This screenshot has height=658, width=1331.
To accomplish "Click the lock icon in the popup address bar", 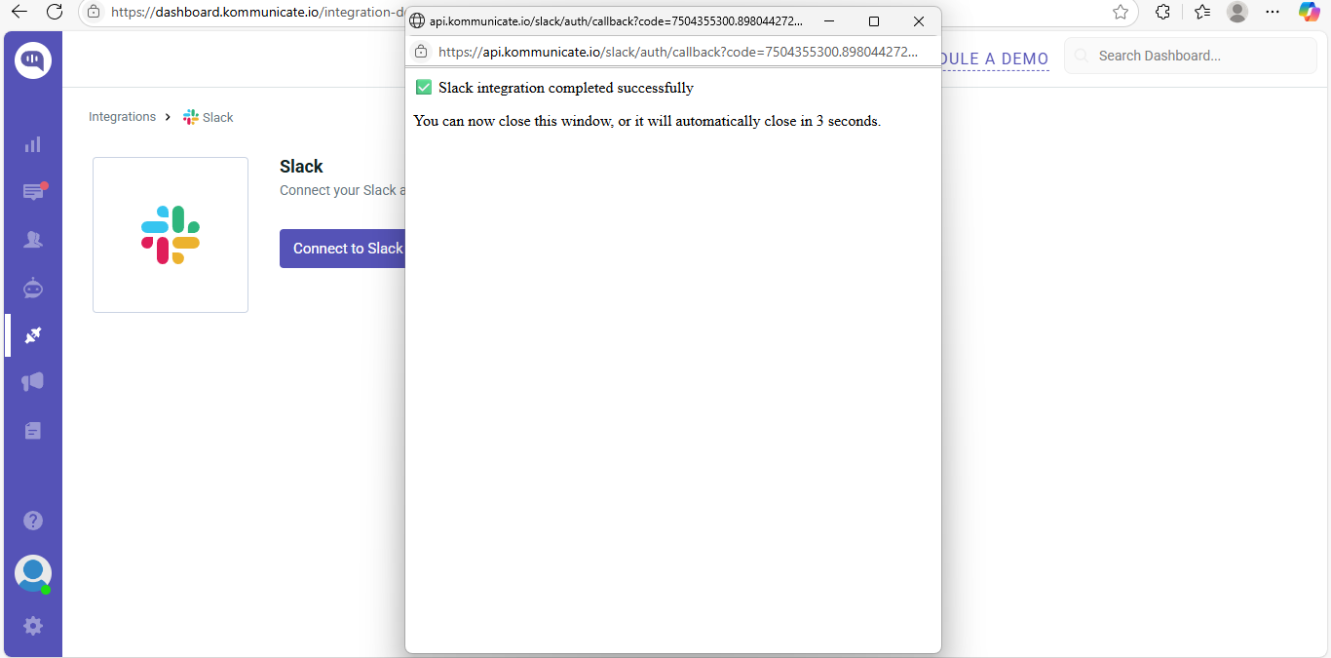I will 421,52.
